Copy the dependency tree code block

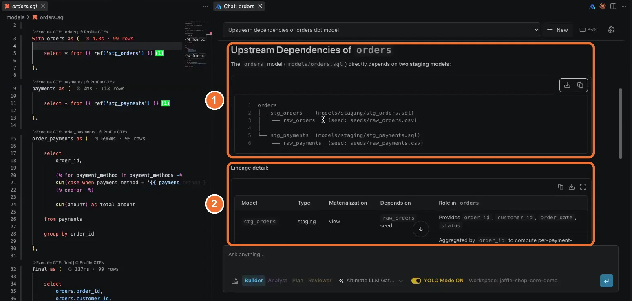coord(580,85)
